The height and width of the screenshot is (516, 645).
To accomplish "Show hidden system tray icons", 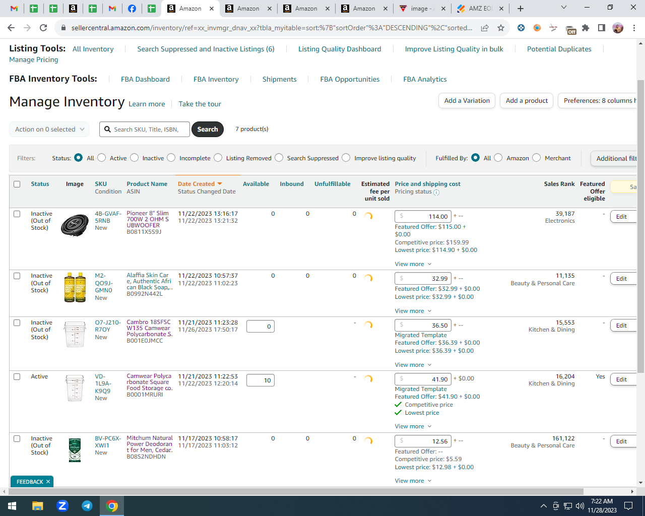I will (543, 506).
